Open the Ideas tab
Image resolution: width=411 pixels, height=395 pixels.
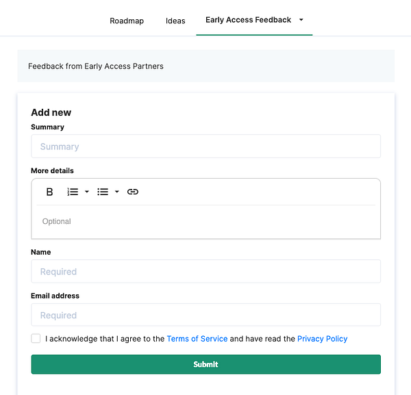click(x=175, y=21)
